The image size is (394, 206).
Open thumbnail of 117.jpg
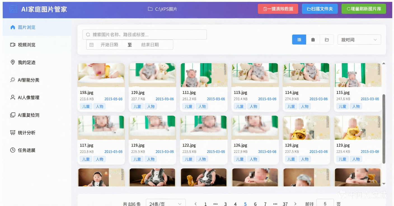(101, 128)
